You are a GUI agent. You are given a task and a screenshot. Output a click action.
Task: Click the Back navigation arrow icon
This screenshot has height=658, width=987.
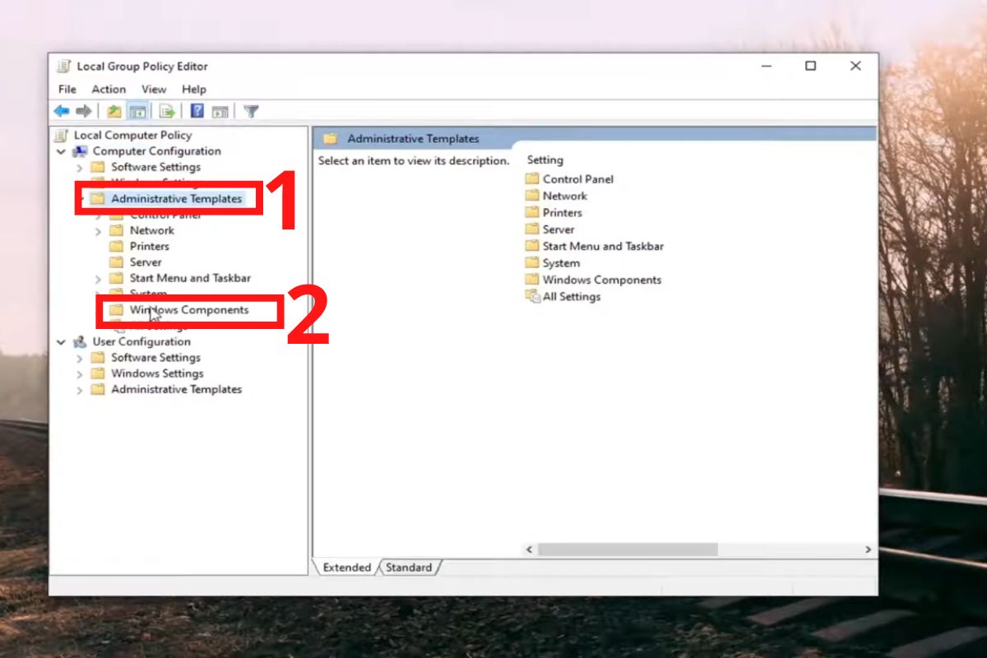(61, 110)
